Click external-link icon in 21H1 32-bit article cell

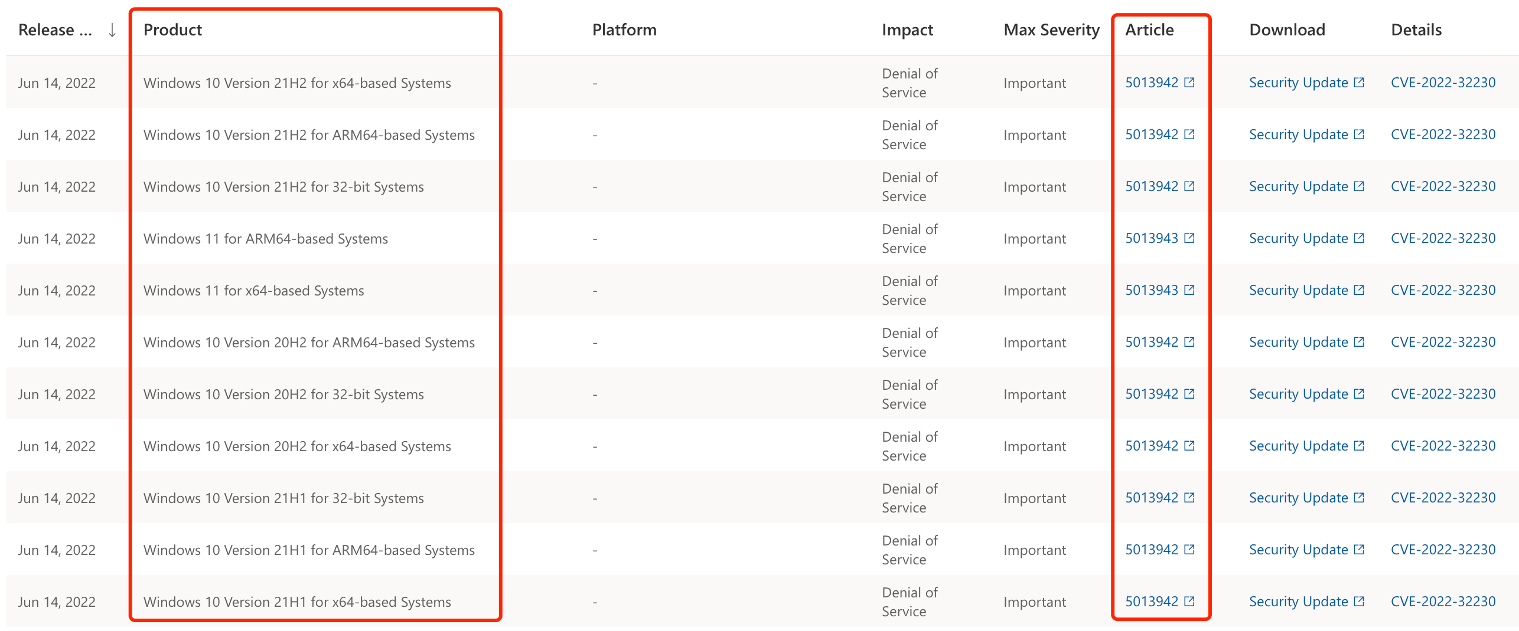pyautogui.click(x=1189, y=498)
